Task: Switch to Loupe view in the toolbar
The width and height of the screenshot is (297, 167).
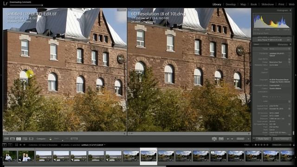Action: (13, 139)
